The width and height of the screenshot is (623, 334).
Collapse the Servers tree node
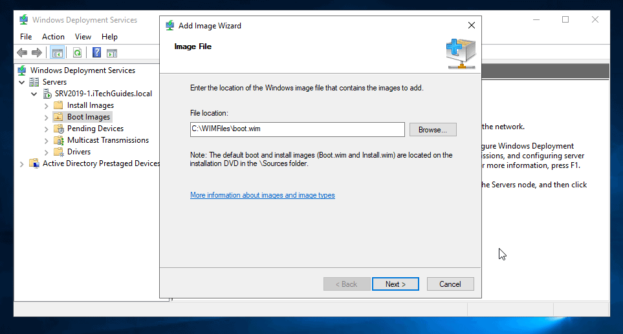click(22, 82)
